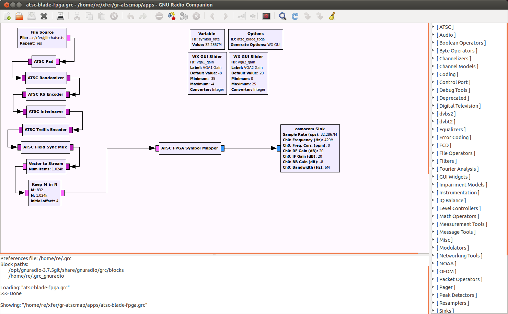508x314 pixels.
Task: Click the Cut scissors icon
Action: click(77, 16)
